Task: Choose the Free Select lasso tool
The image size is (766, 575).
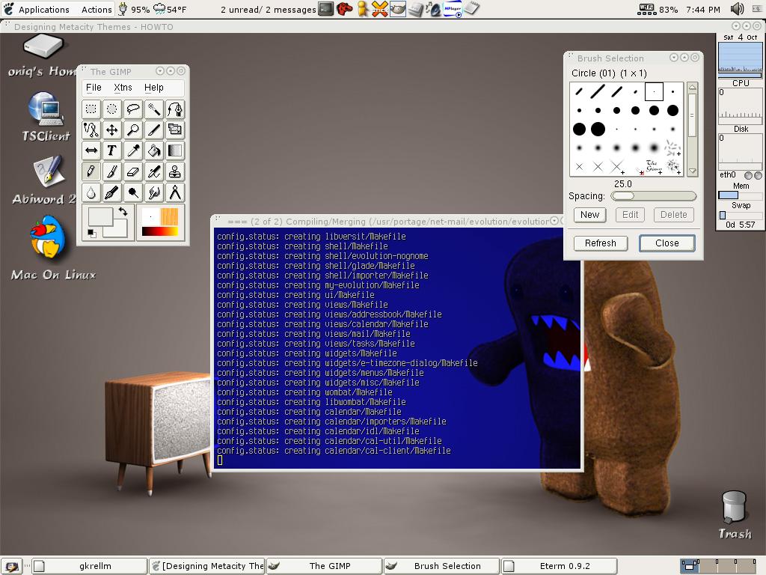Action: (x=133, y=109)
